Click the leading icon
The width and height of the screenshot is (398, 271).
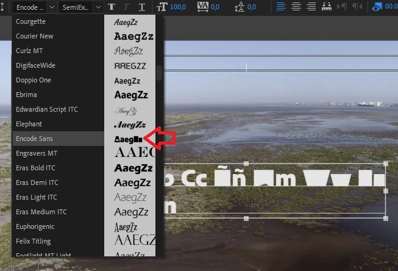point(240,7)
